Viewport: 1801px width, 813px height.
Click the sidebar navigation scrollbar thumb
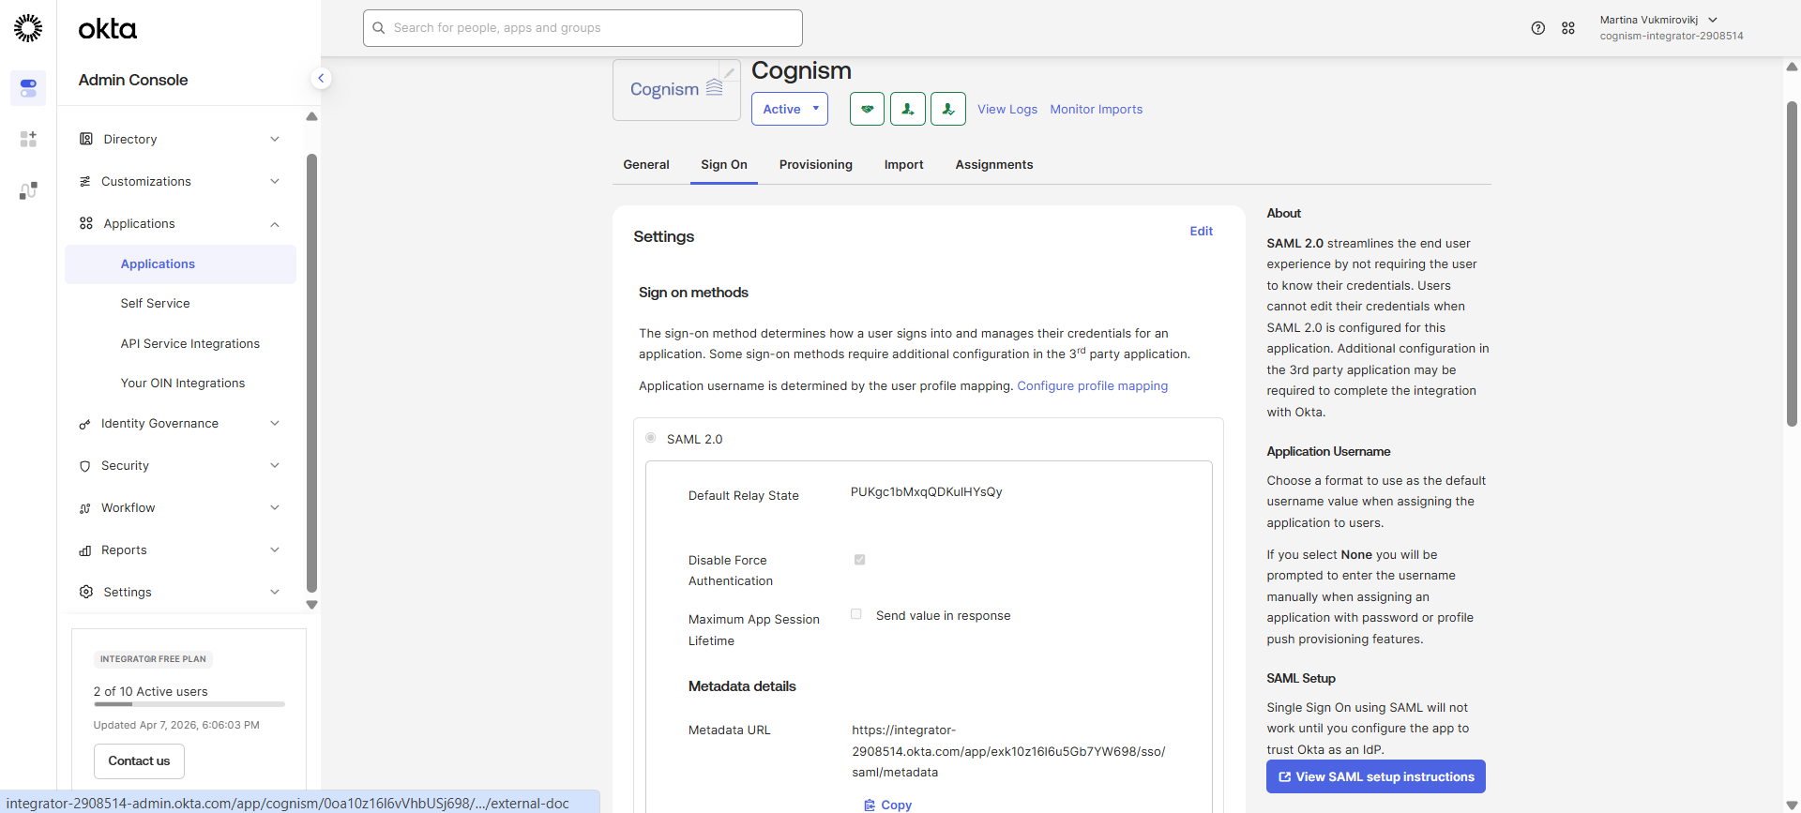point(311,375)
